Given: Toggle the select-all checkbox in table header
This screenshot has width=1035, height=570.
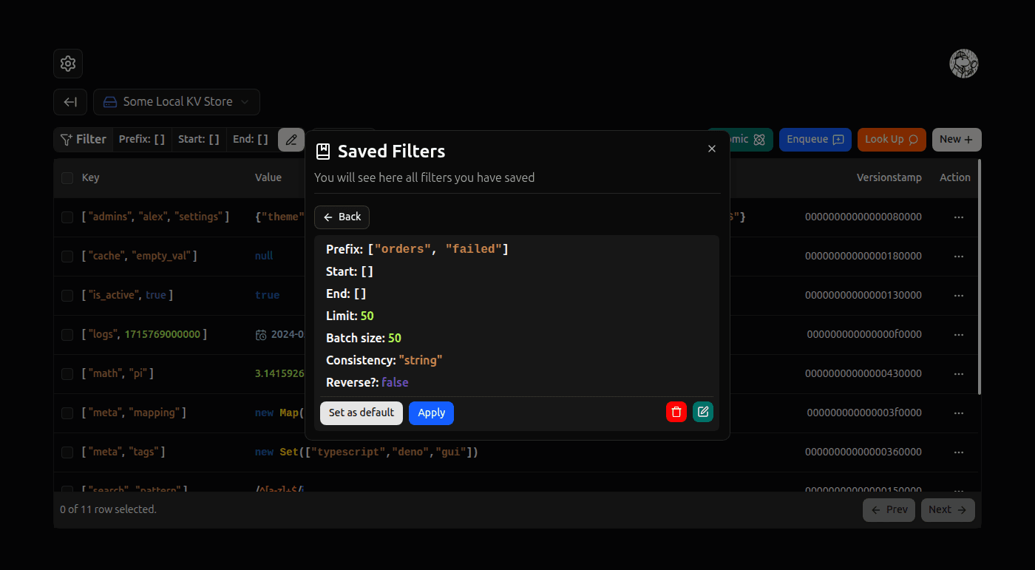Looking at the screenshot, I should click(x=67, y=177).
